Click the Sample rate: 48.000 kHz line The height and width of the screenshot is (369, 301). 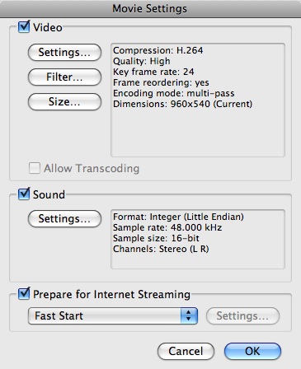click(167, 227)
